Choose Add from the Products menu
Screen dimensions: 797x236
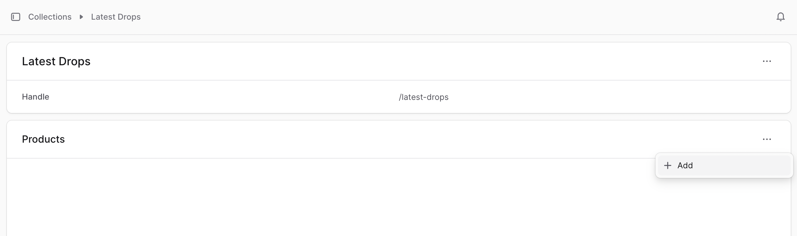724,165
